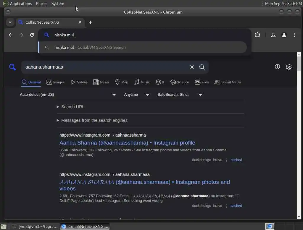Viewport: 303px width, 230px height.
Task: Switch to the It category
Action: point(160,82)
